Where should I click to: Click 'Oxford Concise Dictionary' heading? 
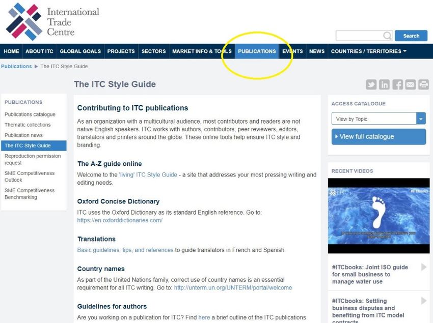[x=118, y=201]
